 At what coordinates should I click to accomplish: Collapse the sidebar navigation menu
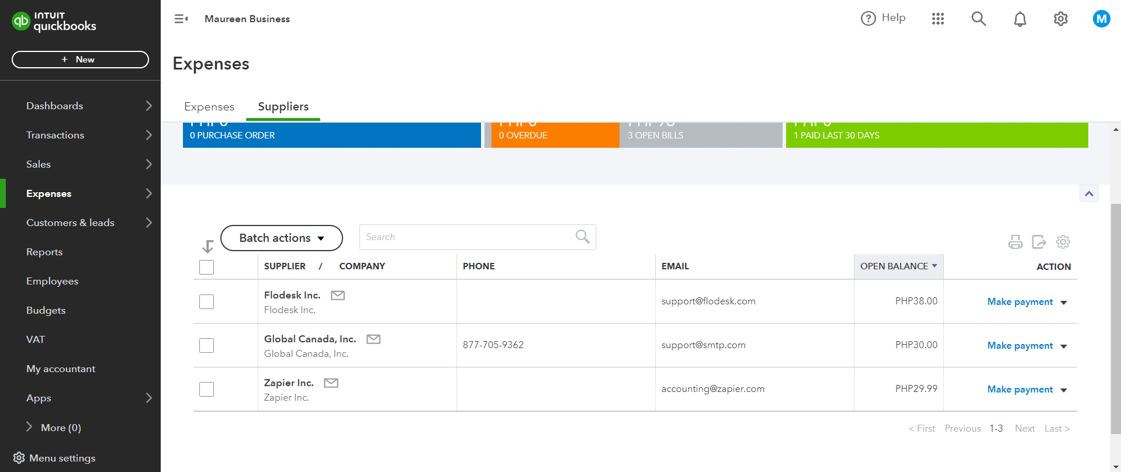coord(181,19)
